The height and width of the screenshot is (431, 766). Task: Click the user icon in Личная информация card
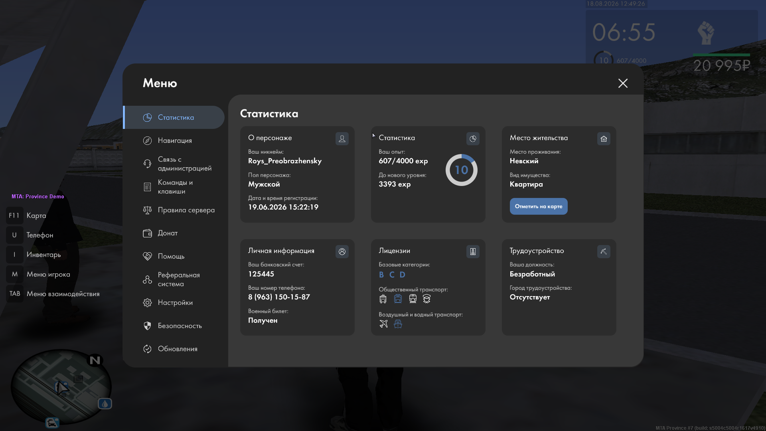[x=342, y=251]
